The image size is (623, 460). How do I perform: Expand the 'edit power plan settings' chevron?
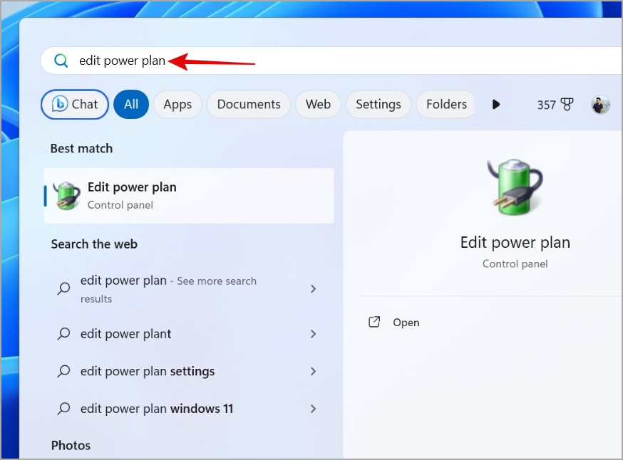tap(313, 371)
